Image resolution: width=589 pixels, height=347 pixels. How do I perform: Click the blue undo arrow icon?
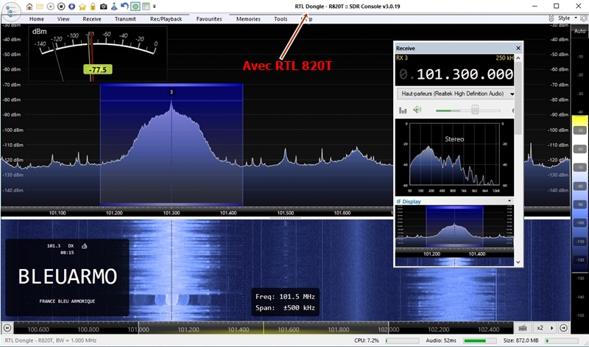[124, 7]
